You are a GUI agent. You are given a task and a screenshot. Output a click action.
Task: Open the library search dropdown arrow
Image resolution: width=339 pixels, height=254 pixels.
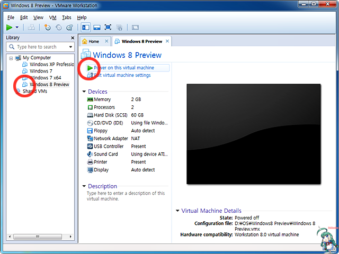[x=70, y=47]
